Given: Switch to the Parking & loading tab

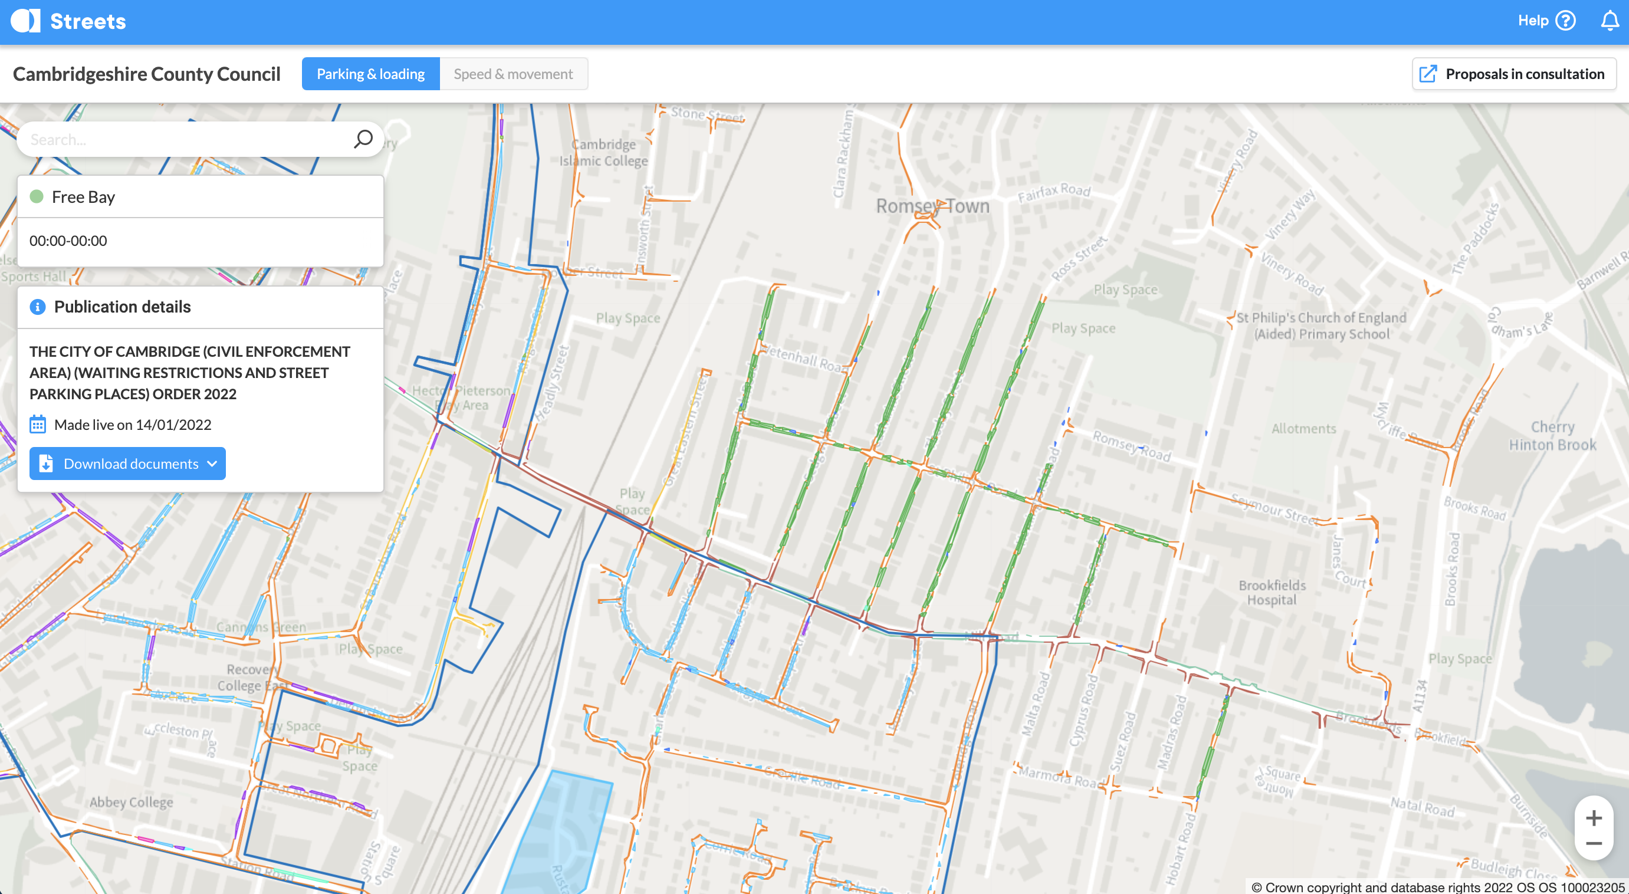Looking at the screenshot, I should point(370,74).
